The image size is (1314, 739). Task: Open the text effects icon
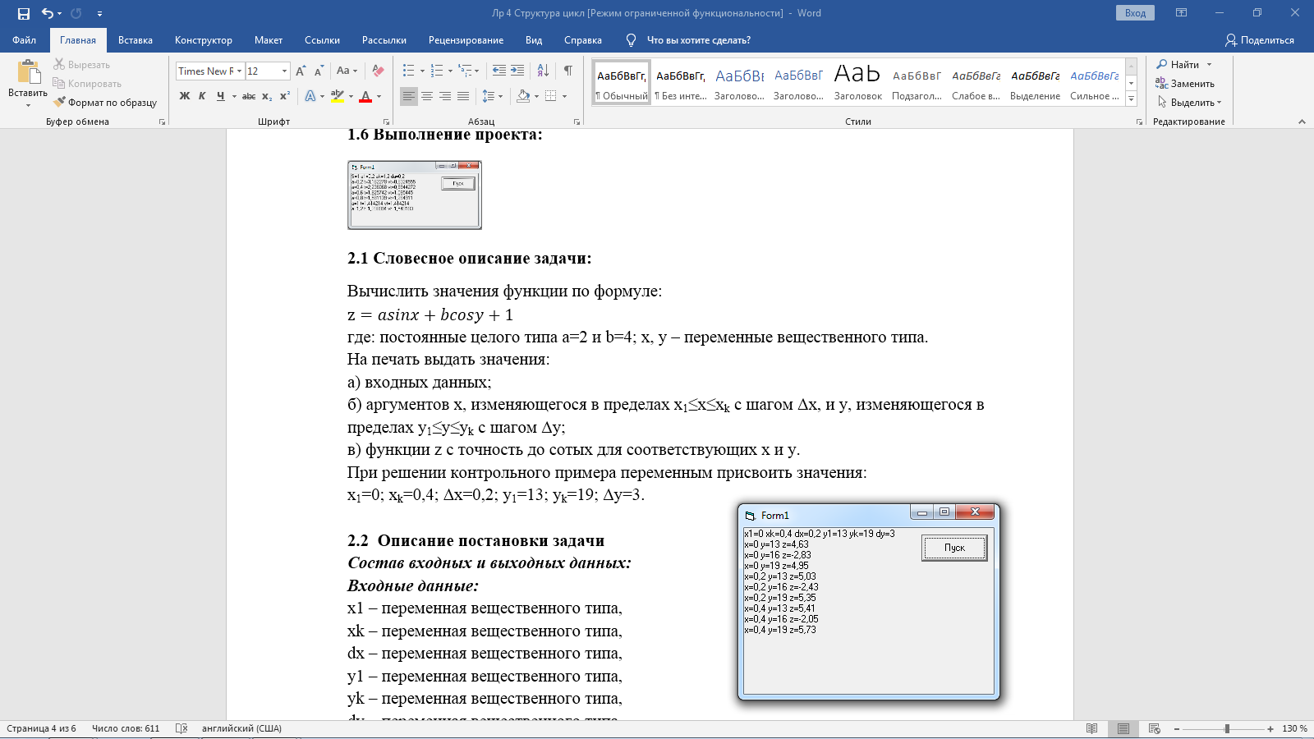[x=310, y=96]
